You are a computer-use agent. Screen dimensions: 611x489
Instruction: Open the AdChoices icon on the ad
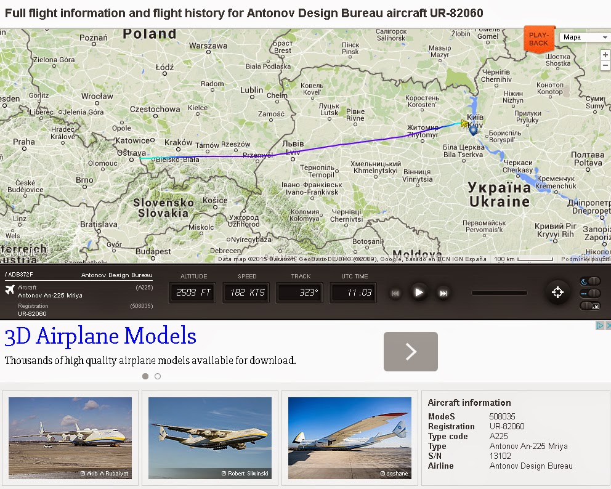coord(600,325)
